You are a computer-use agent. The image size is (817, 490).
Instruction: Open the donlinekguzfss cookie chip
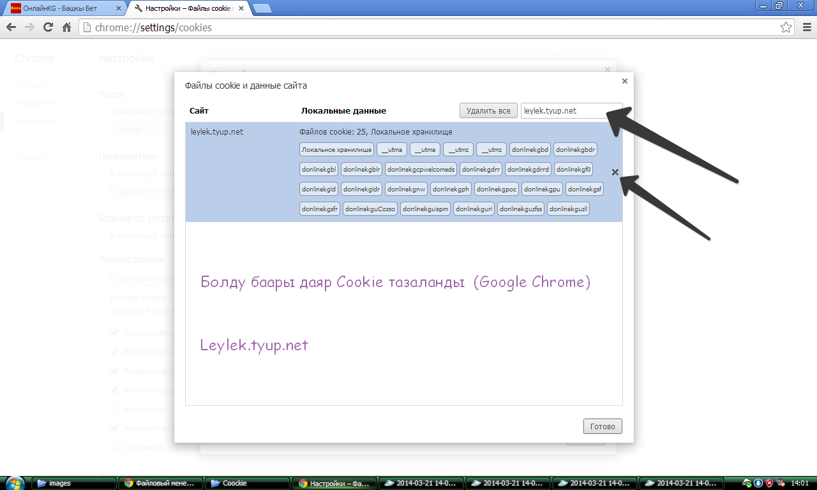tap(521, 209)
